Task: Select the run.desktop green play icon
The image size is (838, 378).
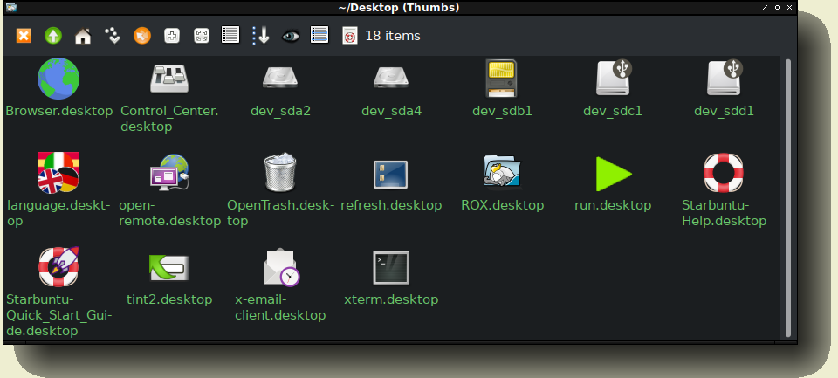Action: tap(613, 174)
